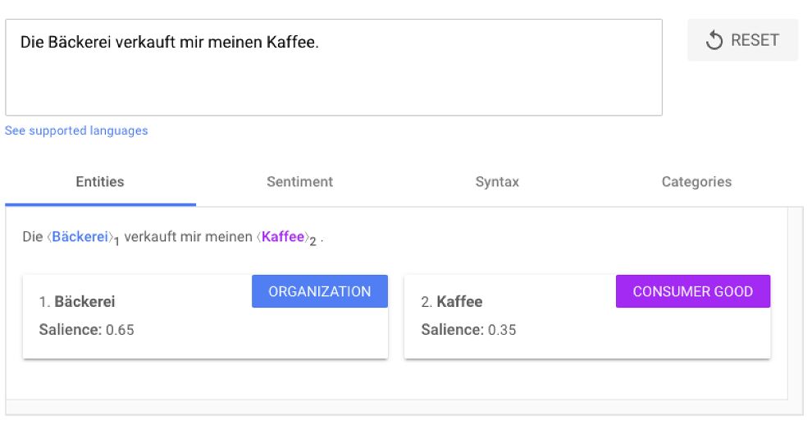Focus the text box containing the German sentence
Image resolution: width=812 pixels, height=425 pixels.
[x=334, y=67]
